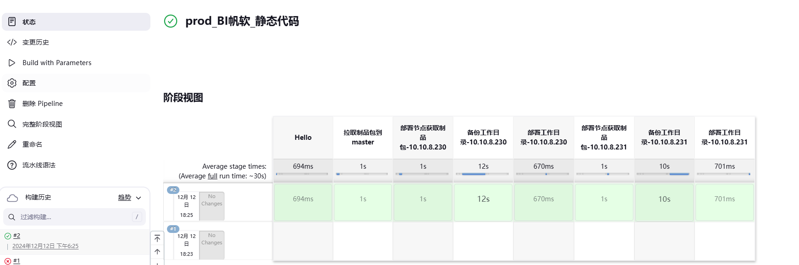Click search icon in 过滤构建 field
799x265 pixels.
pos(12,217)
